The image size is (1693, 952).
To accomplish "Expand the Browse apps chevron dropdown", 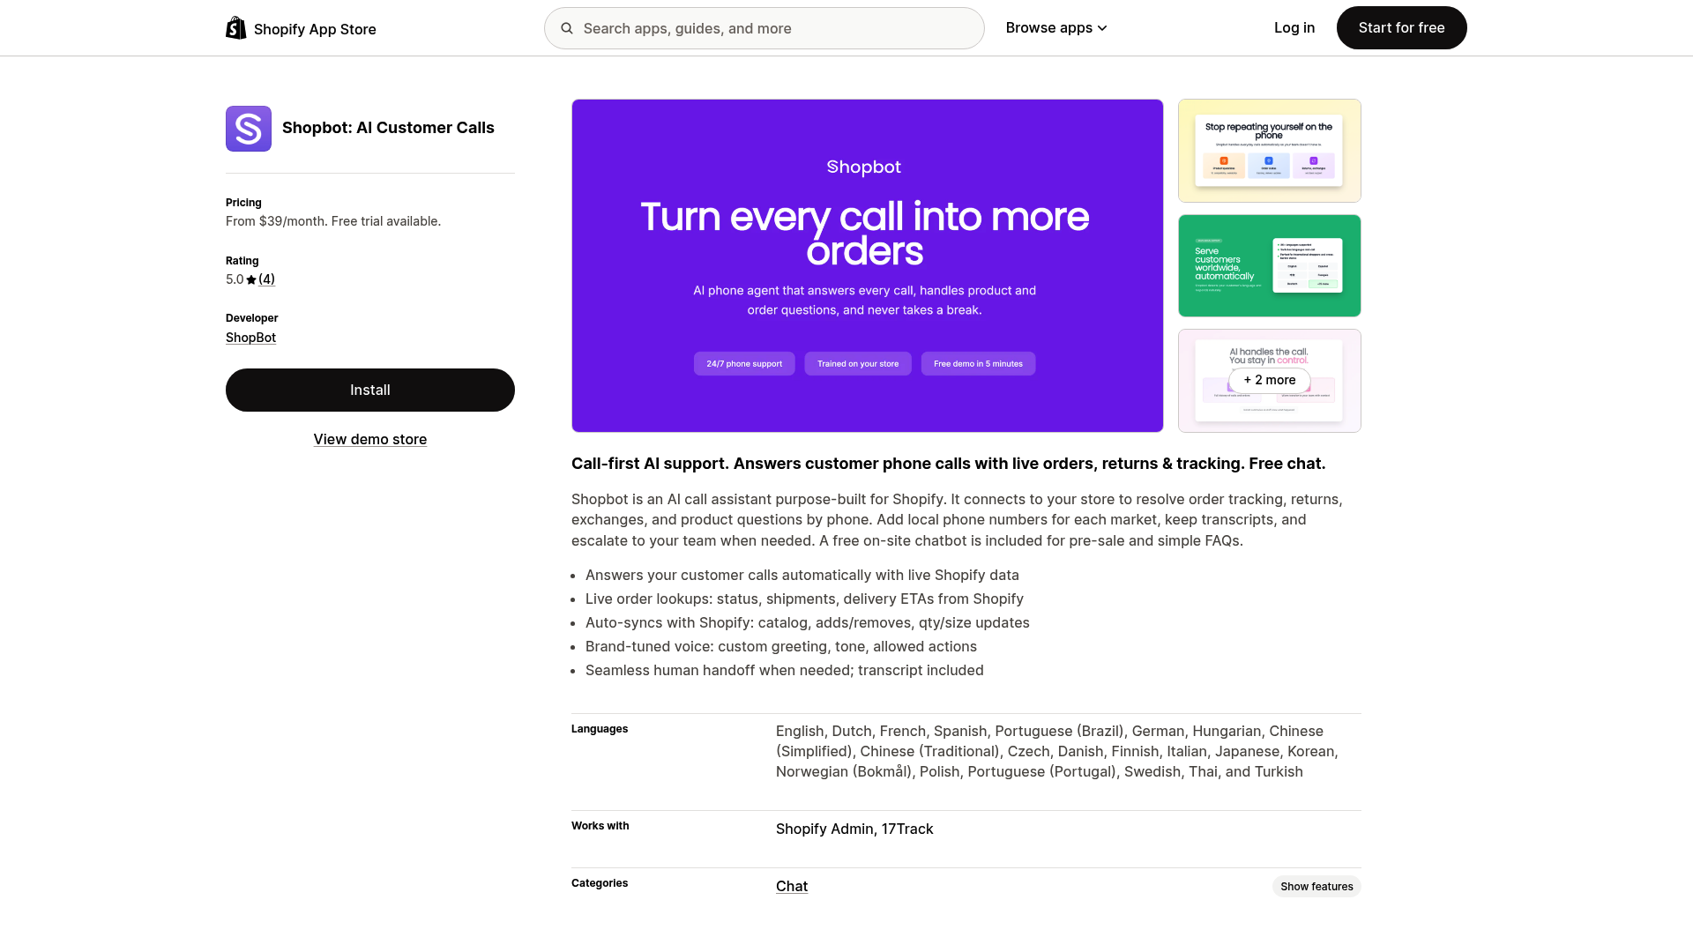I will coord(1102,27).
